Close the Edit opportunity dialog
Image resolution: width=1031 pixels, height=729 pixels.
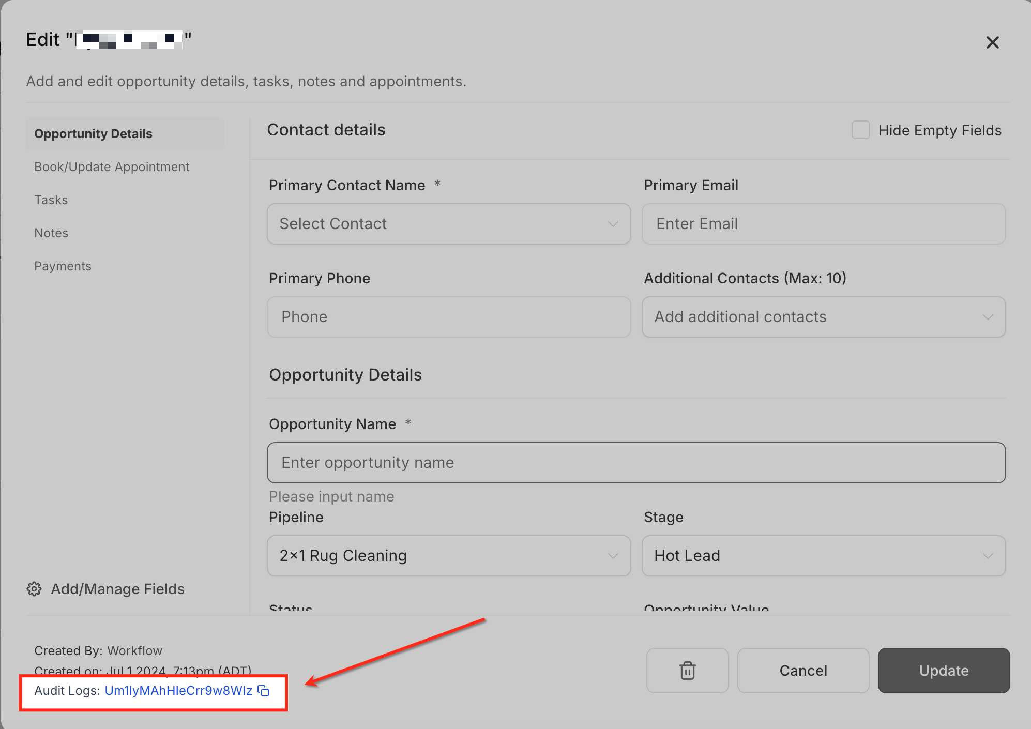(992, 42)
